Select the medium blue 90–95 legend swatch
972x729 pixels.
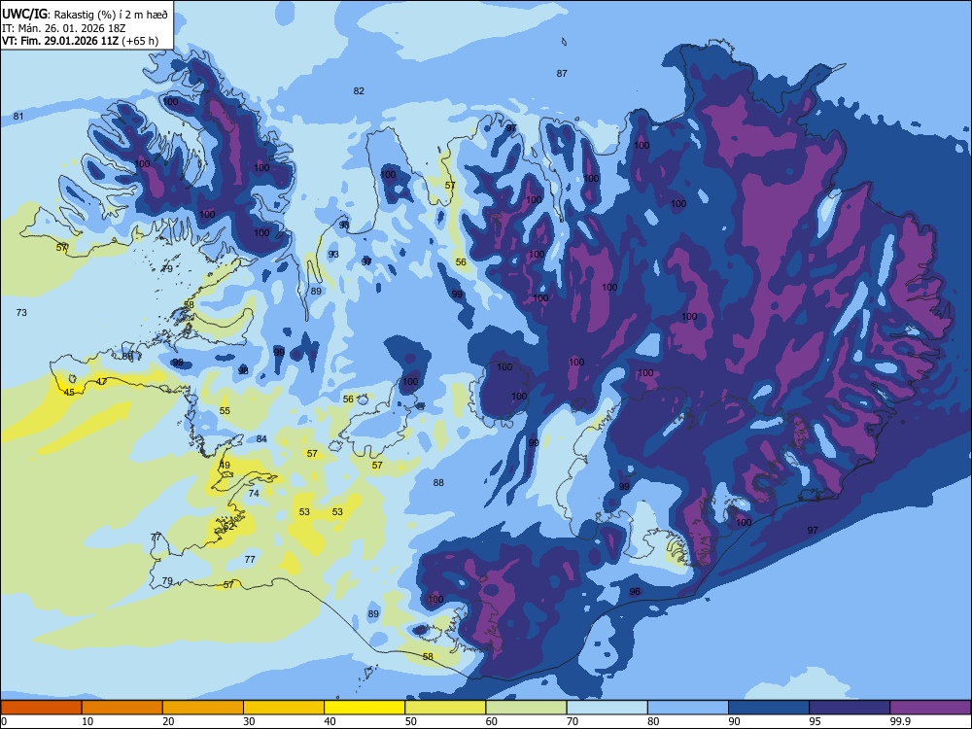769,708
